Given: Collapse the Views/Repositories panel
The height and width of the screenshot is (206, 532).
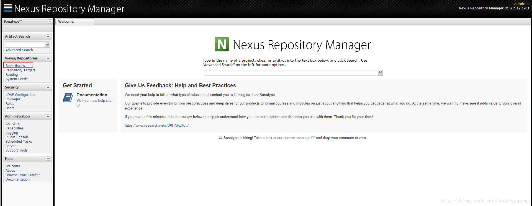Looking at the screenshot, I should [48, 58].
